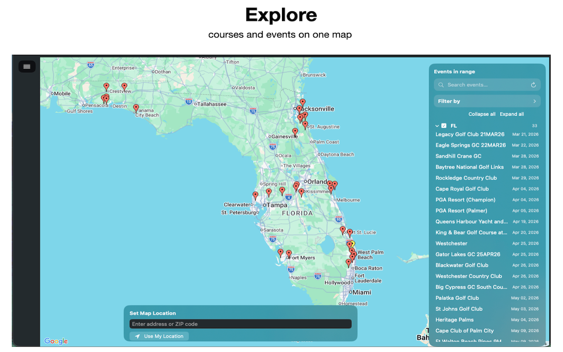Open PGA Resort (Champion) event
Viewport: 563px width, 352px height.
[x=487, y=200]
